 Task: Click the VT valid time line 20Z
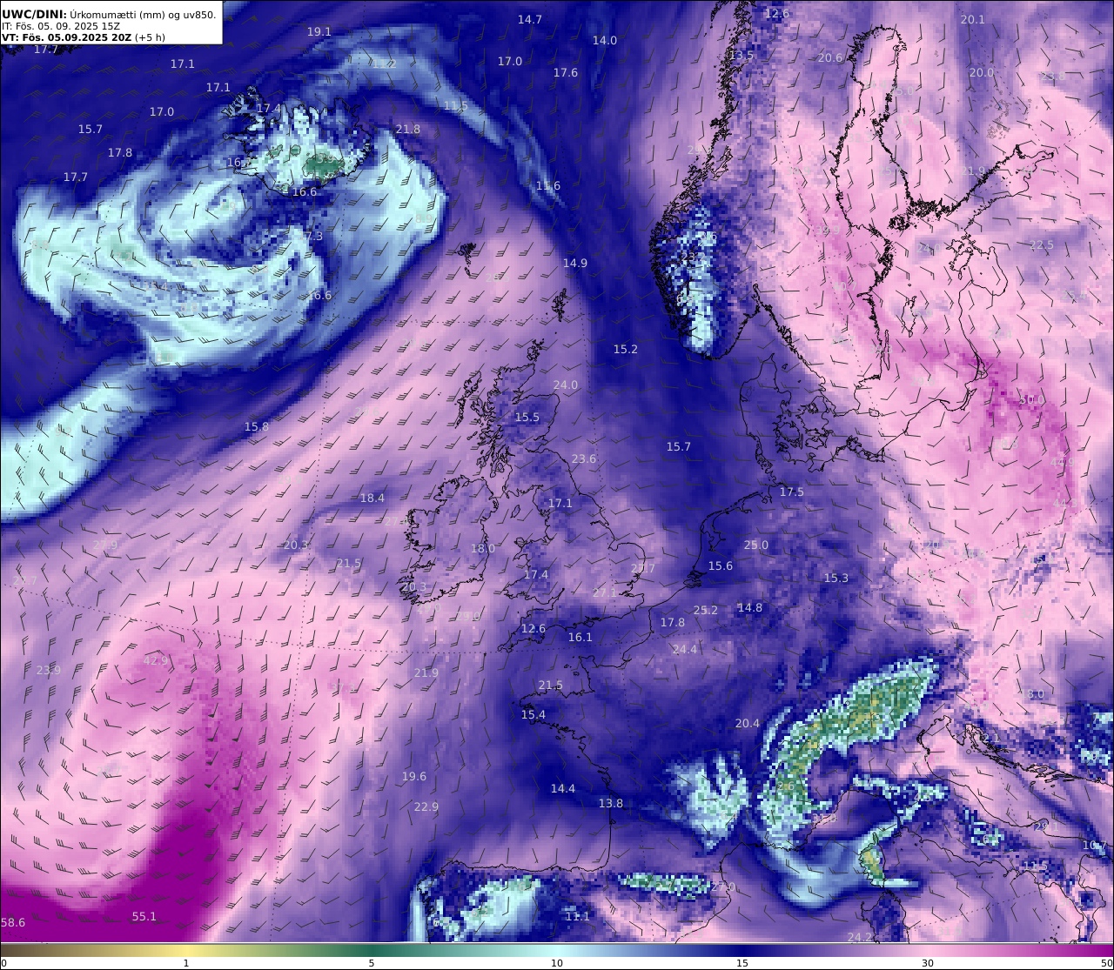pyautogui.click(x=84, y=37)
